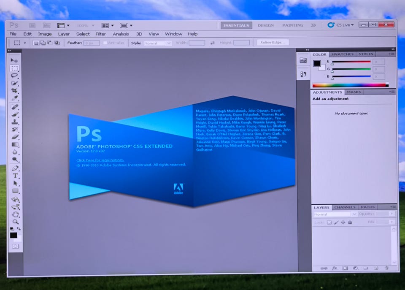Select the Crop tool
This screenshot has width=405, height=290.
coord(14,91)
